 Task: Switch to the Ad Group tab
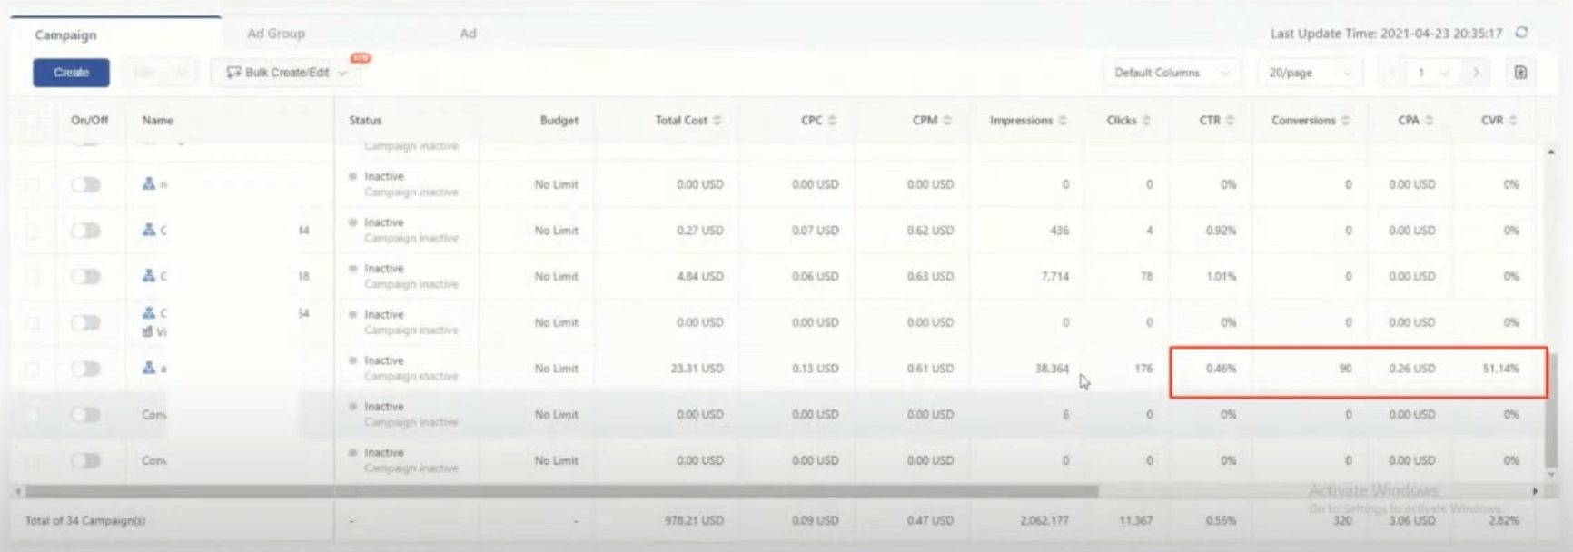tap(276, 34)
